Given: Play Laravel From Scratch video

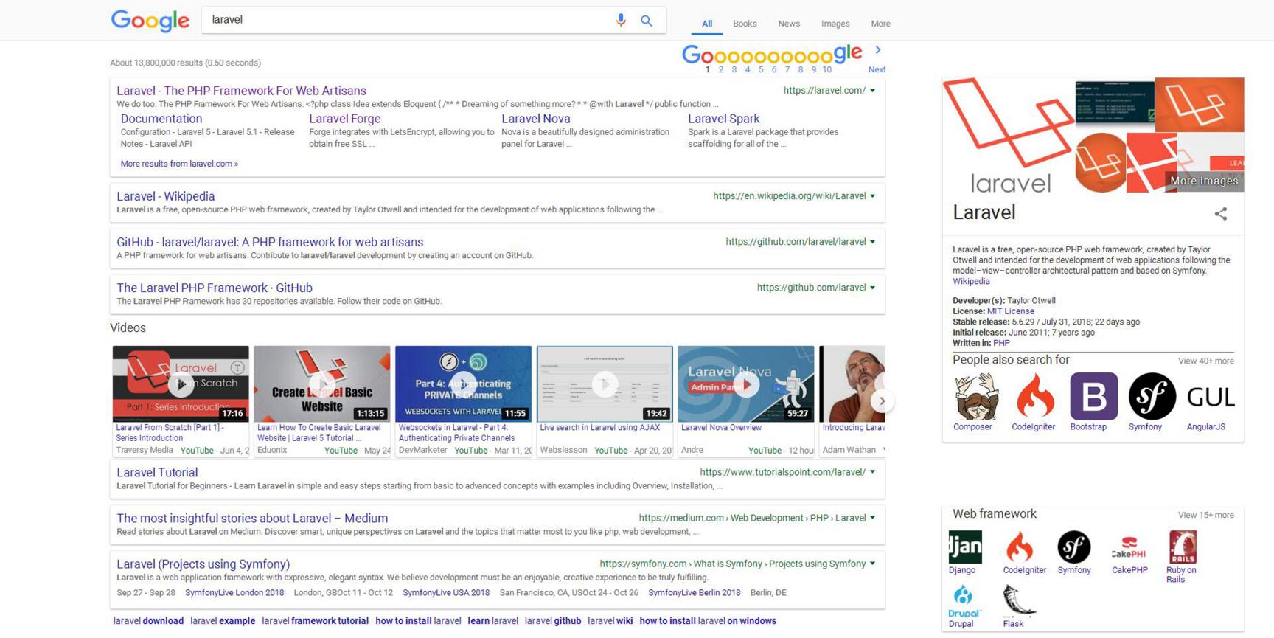Looking at the screenshot, I should point(181,384).
